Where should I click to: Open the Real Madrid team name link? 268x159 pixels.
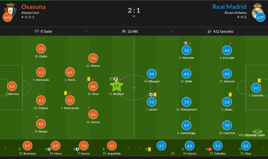pos(229,7)
